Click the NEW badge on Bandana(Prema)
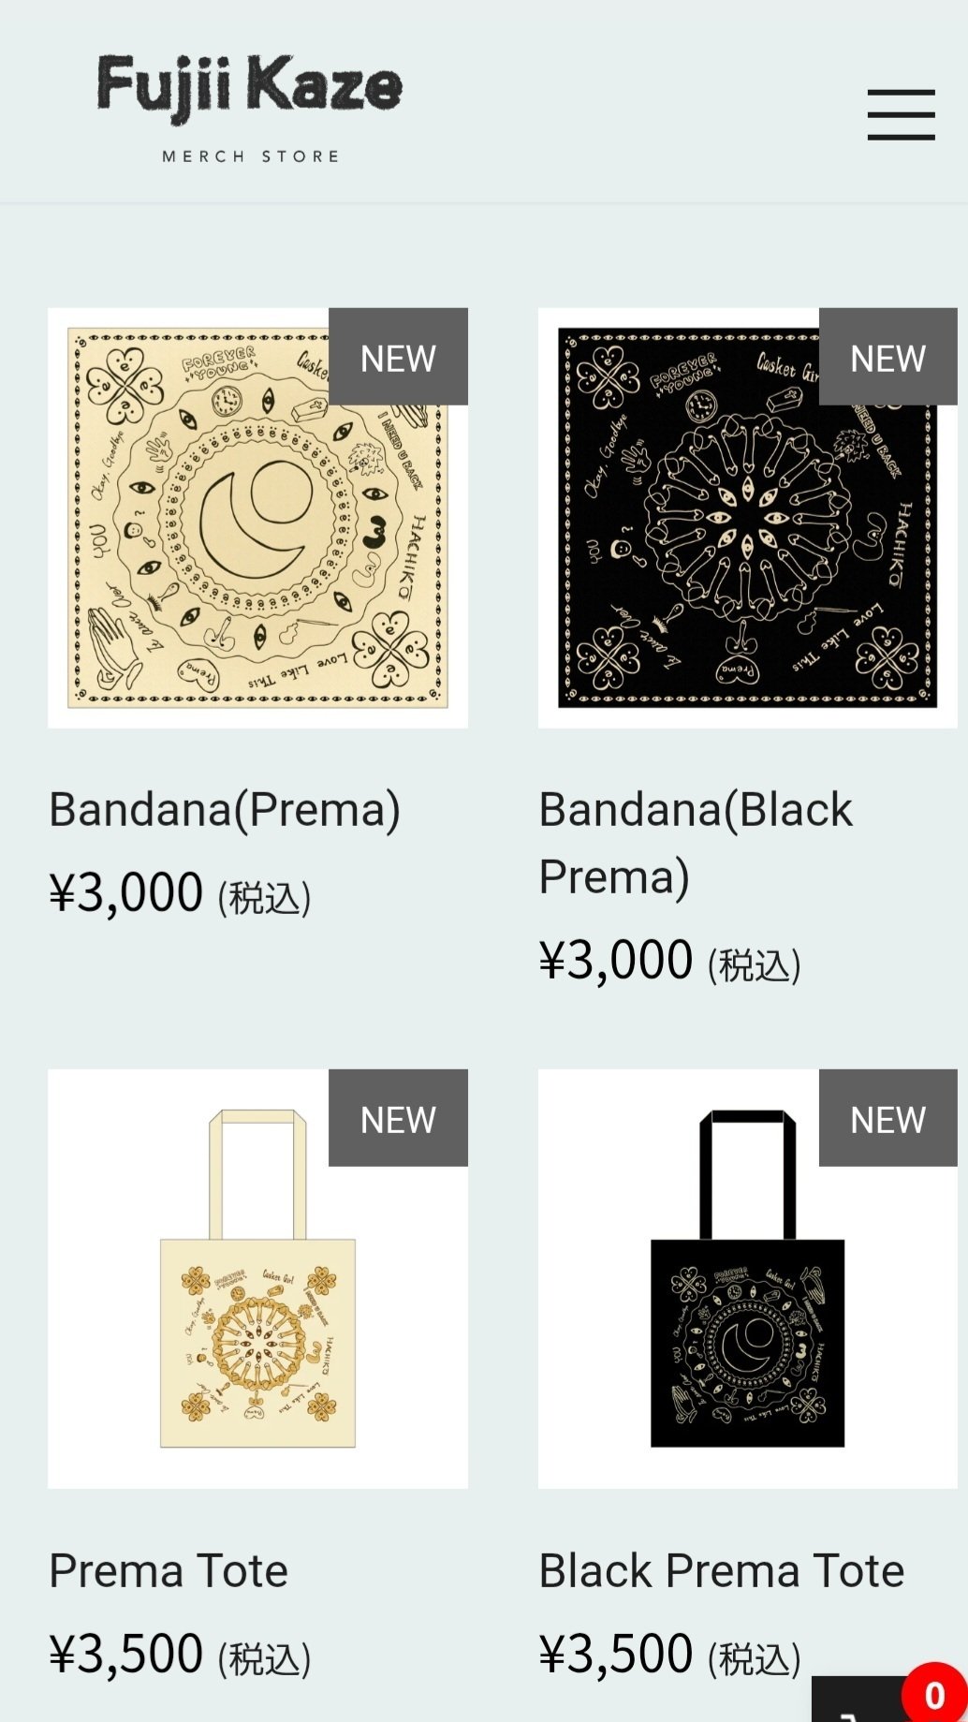Viewport: 968px width, 1722px height. (398, 358)
